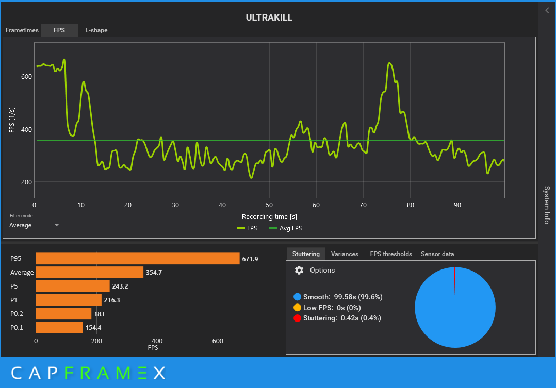Select the Average filter mode combo box
Image resolution: width=556 pixels, height=388 pixels.
(x=34, y=225)
